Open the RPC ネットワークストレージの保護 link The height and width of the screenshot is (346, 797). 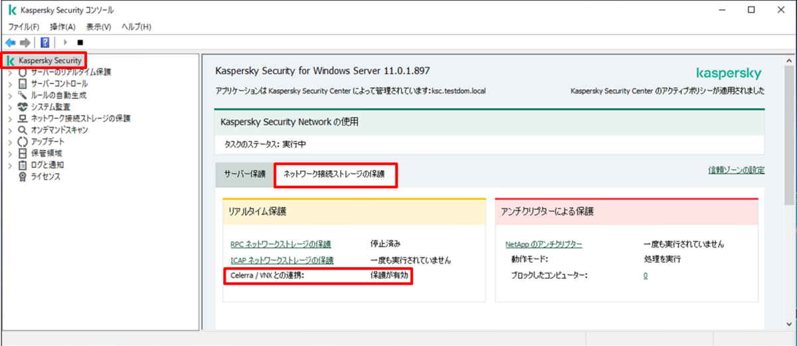[x=280, y=244]
